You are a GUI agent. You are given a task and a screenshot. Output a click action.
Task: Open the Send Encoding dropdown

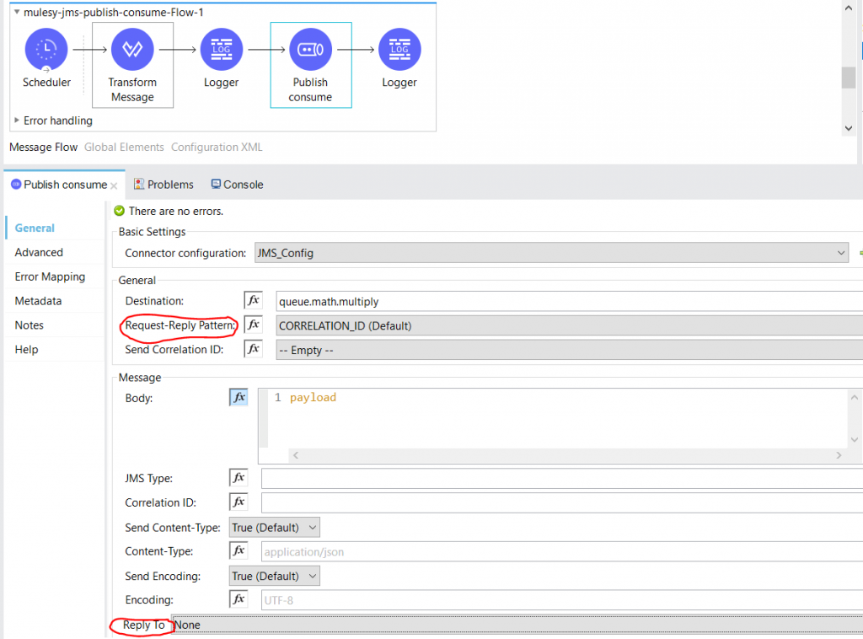click(273, 575)
